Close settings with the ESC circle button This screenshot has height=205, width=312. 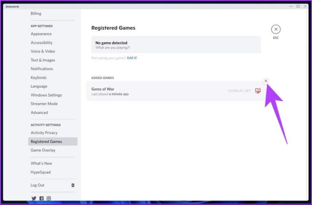tap(275, 29)
